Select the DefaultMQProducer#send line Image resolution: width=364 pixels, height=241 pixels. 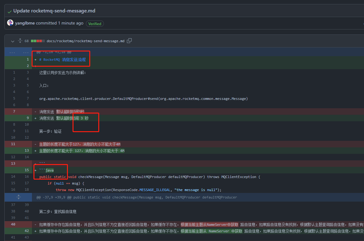pos(144,99)
